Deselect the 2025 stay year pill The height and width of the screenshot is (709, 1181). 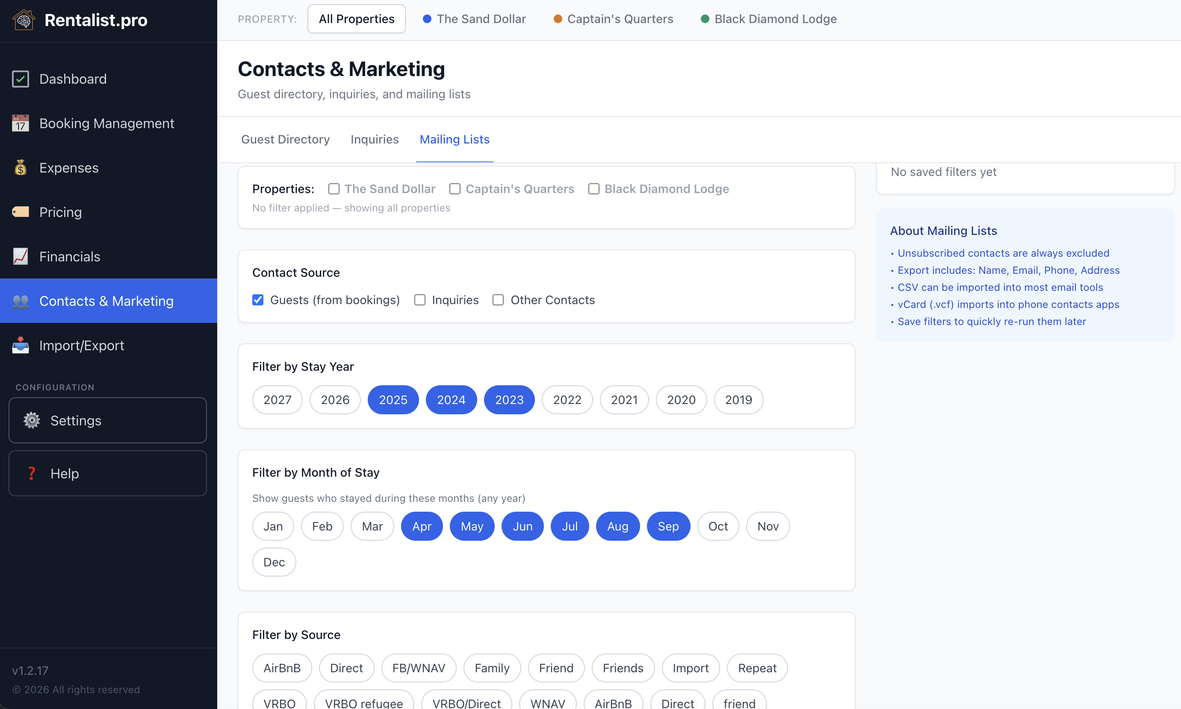click(x=393, y=399)
